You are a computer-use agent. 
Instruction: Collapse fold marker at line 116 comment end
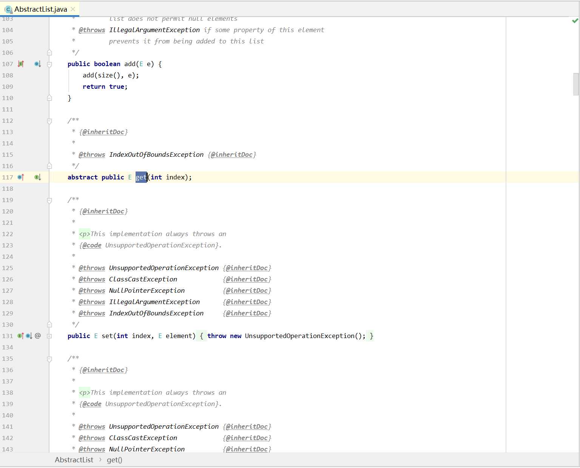(49, 166)
